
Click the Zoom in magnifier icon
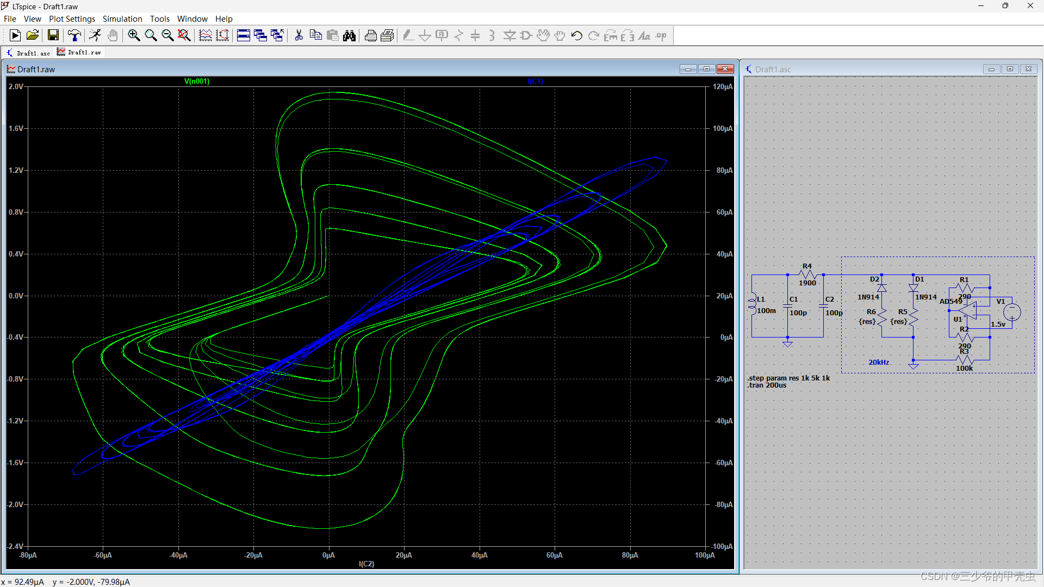click(134, 36)
